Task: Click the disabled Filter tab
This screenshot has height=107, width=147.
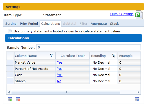Action: (x=83, y=24)
